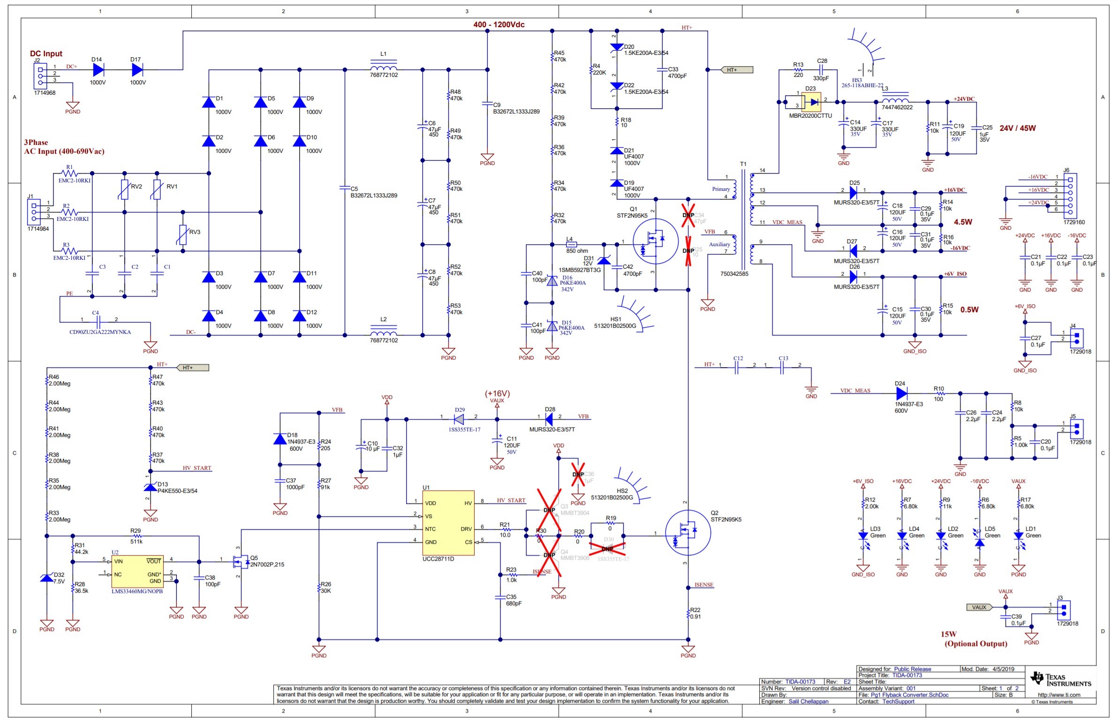Screen dimensions: 1118x722
Task: Click the '3Phase AC Input (400-690Vac)' label
Action: click(x=64, y=147)
